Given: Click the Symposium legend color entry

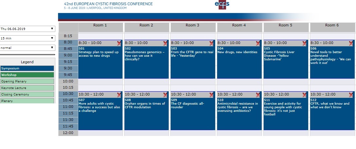Looking at the screenshot, I should click(x=27, y=68).
